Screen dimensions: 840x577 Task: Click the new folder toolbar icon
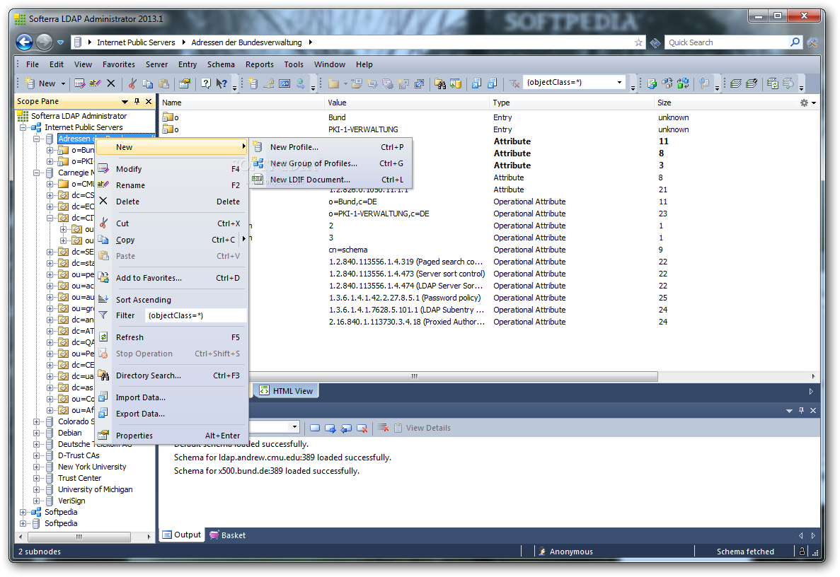(333, 83)
